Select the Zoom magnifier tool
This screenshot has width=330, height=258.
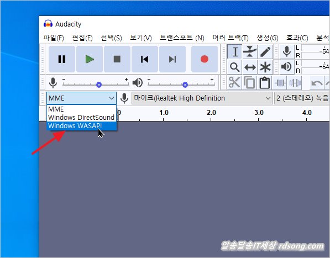(x=235, y=67)
